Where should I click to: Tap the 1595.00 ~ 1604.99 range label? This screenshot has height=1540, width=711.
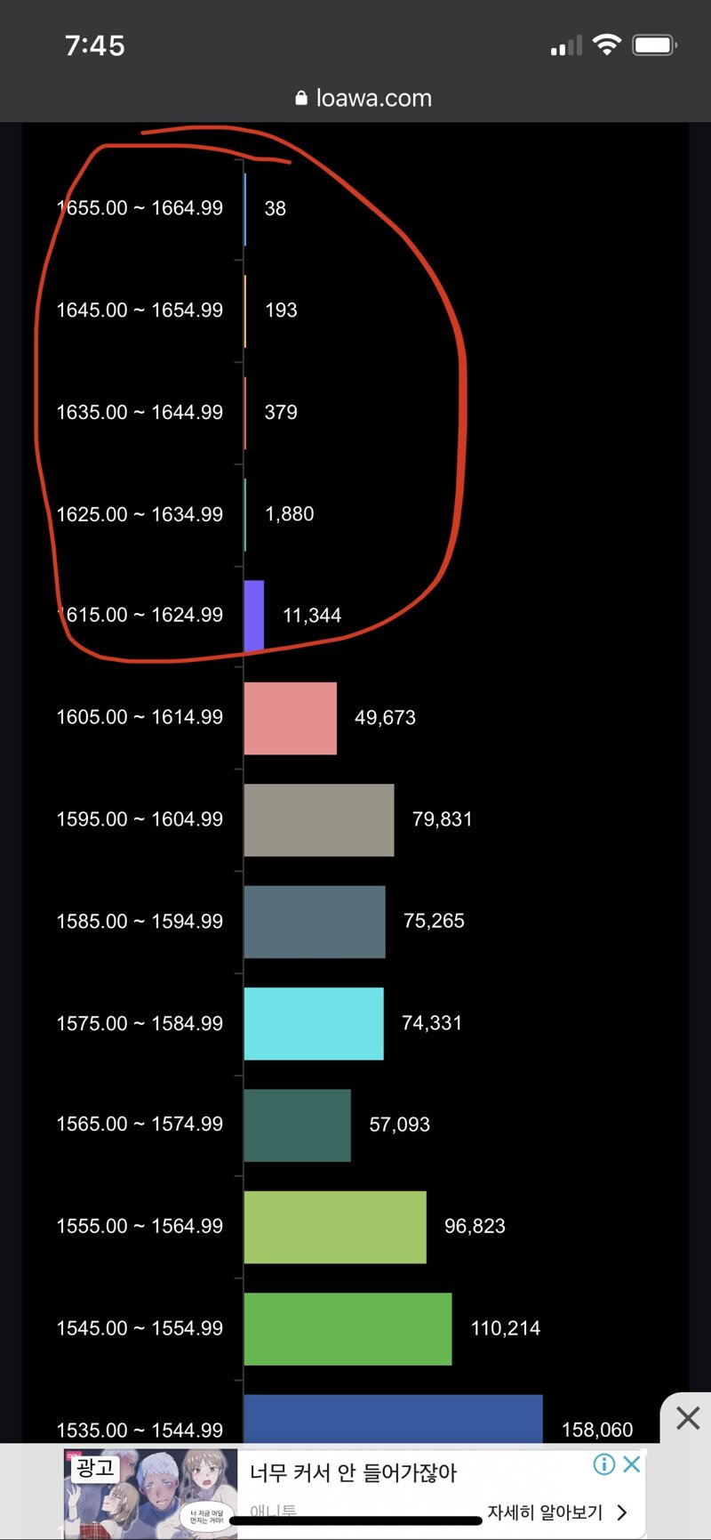pyautogui.click(x=140, y=819)
